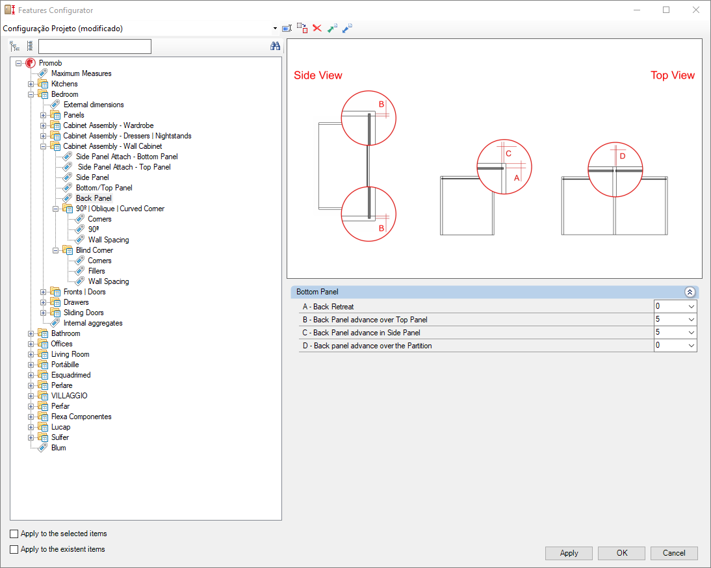Delete configuration with the red X icon
Viewport: 711px width, 568px height.
coord(317,28)
